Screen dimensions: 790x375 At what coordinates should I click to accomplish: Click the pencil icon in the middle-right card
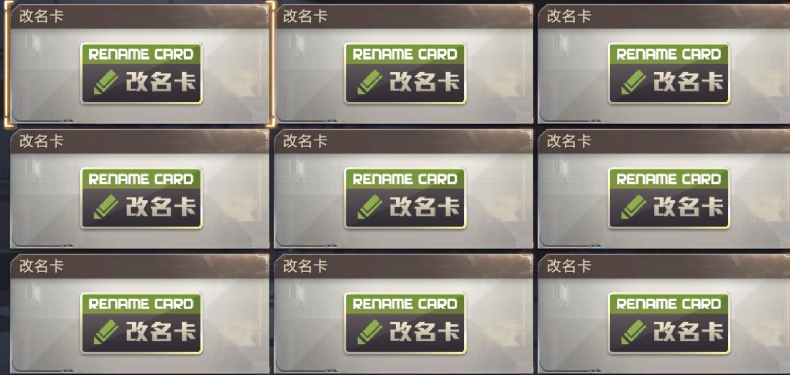pyautogui.click(x=633, y=207)
